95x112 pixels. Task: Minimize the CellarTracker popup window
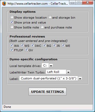click(72, 3)
